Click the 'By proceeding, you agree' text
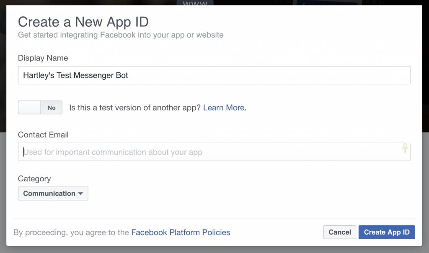 (71, 232)
